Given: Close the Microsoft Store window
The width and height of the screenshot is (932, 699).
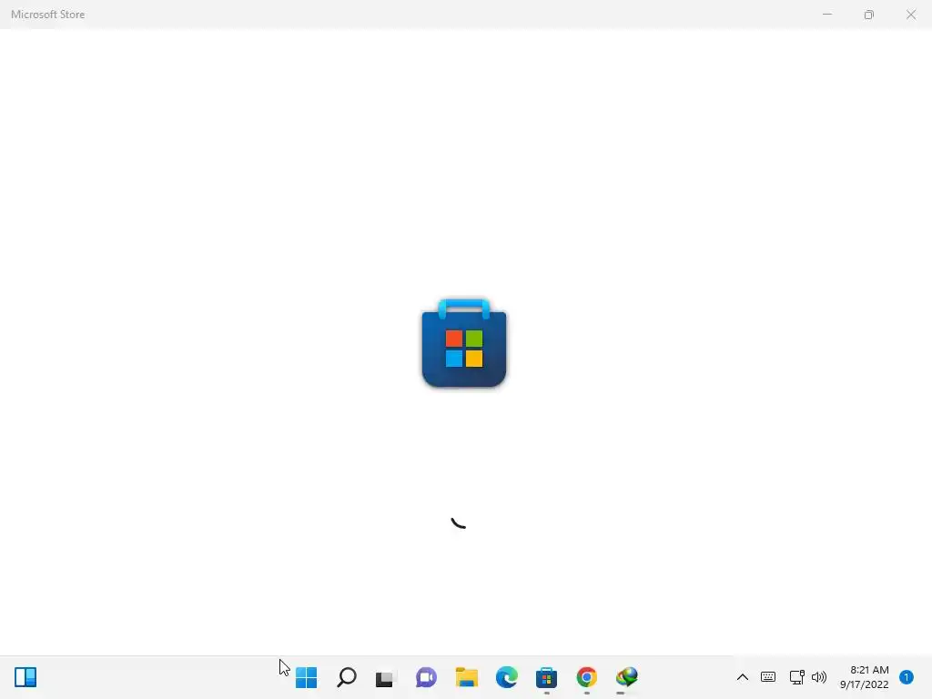Looking at the screenshot, I should pos(911,15).
